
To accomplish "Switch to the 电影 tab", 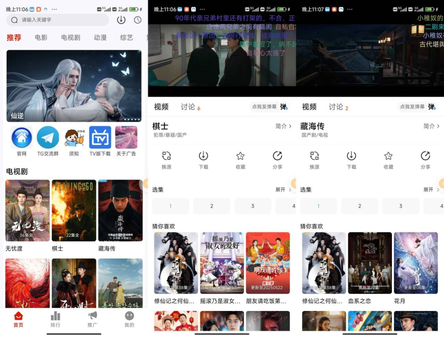I will [x=41, y=37].
